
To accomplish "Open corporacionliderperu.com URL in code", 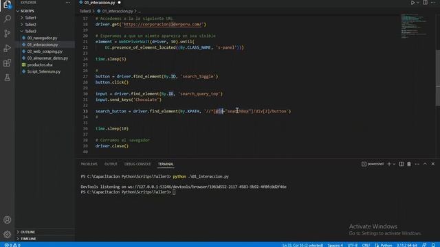I will 162,25.
